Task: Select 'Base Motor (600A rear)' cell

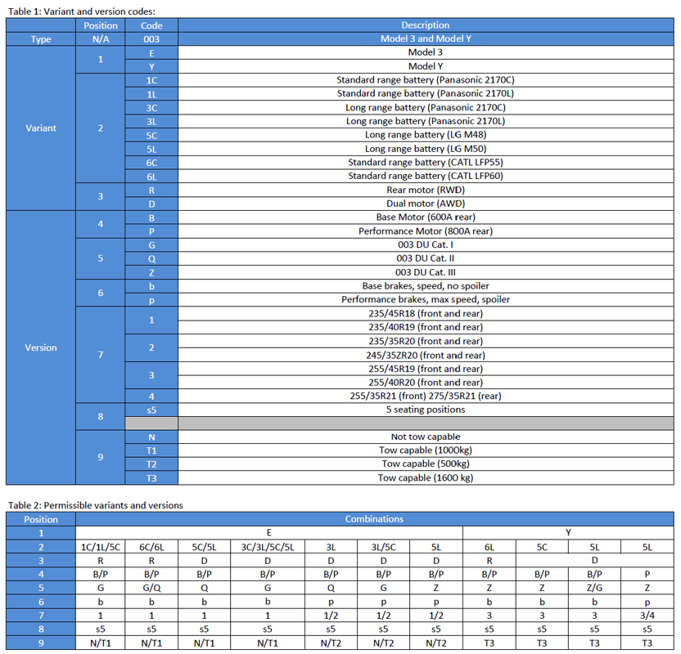Action: point(426,217)
